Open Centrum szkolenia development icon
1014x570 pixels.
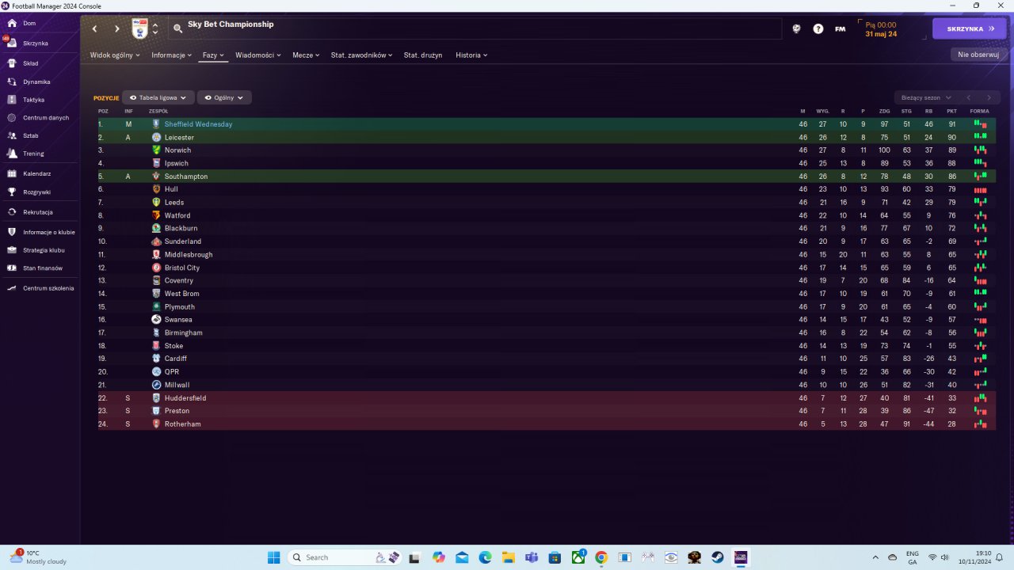tap(12, 288)
